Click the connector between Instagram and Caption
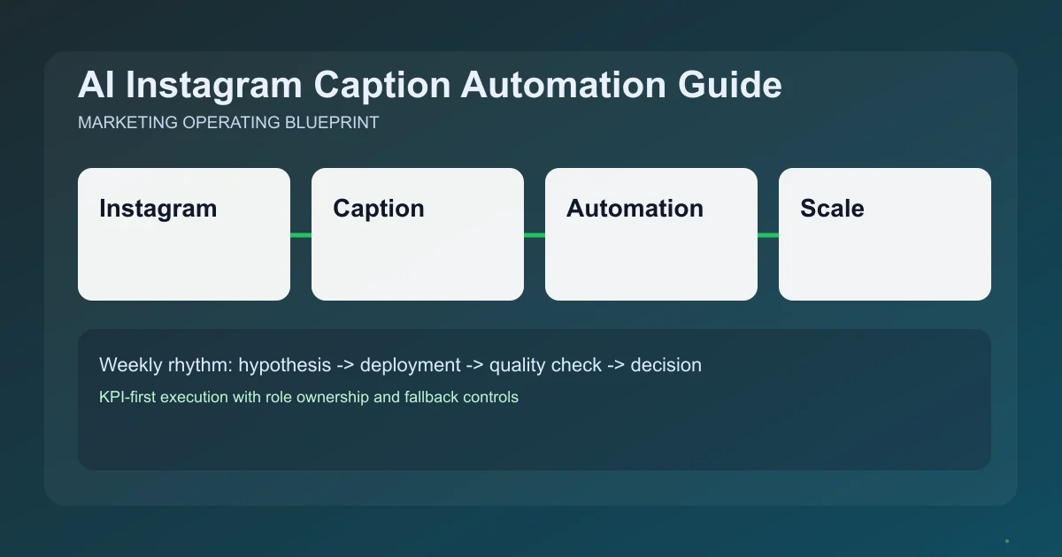The height and width of the screenshot is (557, 1062). [x=301, y=233]
